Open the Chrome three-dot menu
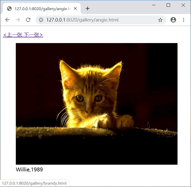This screenshot has width=191, height=187. point(184,20)
